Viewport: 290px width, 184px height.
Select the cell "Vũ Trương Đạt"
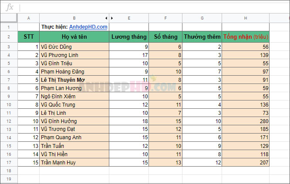point(74,129)
